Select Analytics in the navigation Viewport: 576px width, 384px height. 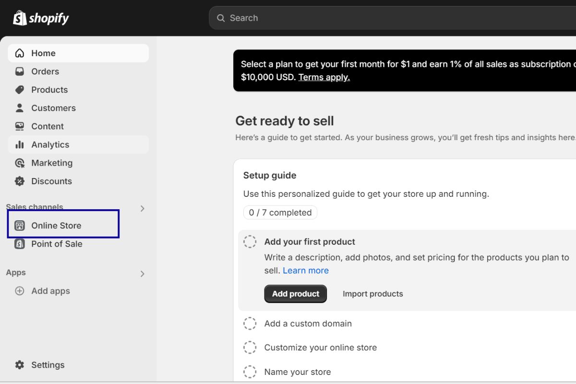click(78, 144)
